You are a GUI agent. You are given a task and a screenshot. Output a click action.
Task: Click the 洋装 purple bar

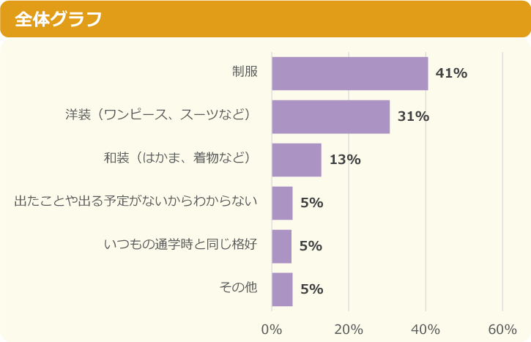point(330,116)
